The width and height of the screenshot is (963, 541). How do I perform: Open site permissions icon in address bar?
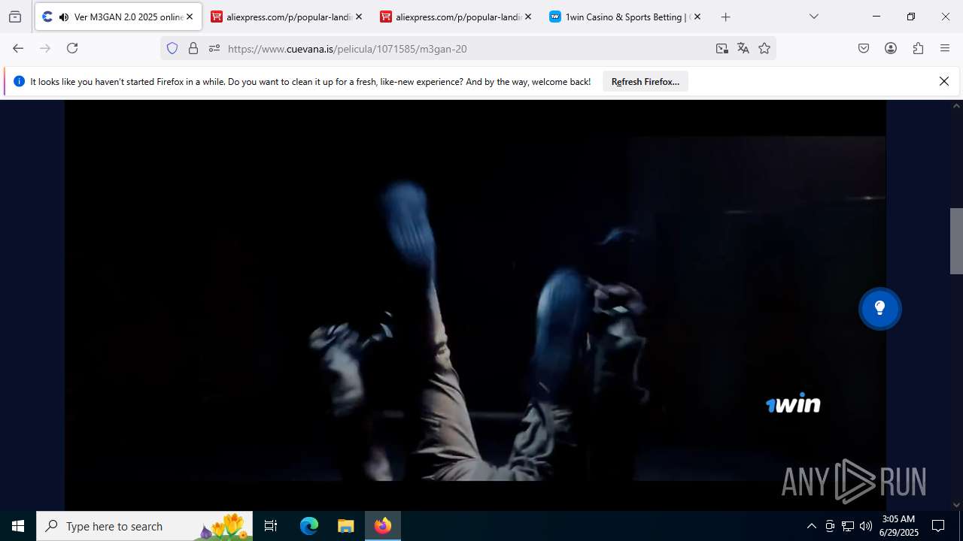[214, 48]
